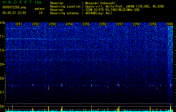Click the 2300 time marker
Image resolution: width=176 pixels, height=112 pixels.
[x=170, y=24]
